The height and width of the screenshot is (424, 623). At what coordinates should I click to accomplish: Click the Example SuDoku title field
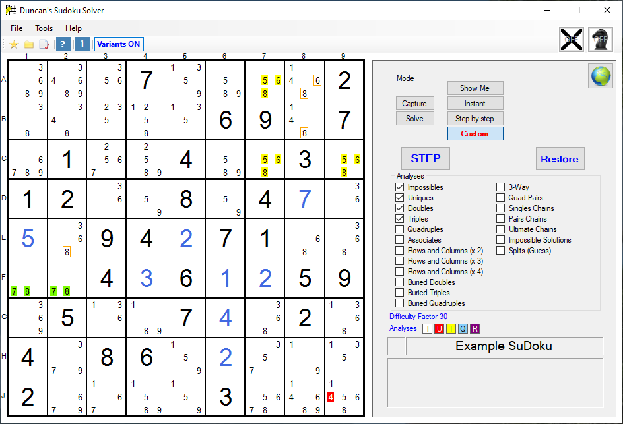pos(504,346)
